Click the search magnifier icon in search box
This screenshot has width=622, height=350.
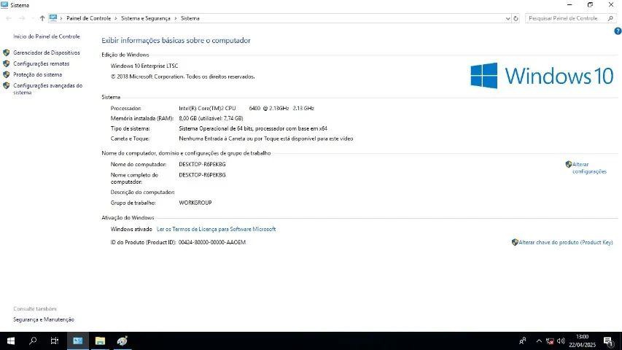tap(610, 18)
